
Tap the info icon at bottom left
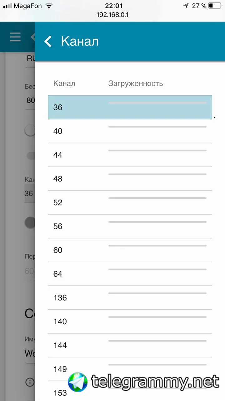click(30, 382)
